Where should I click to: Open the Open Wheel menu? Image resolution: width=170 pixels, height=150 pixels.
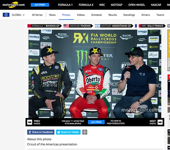coord(137,5)
